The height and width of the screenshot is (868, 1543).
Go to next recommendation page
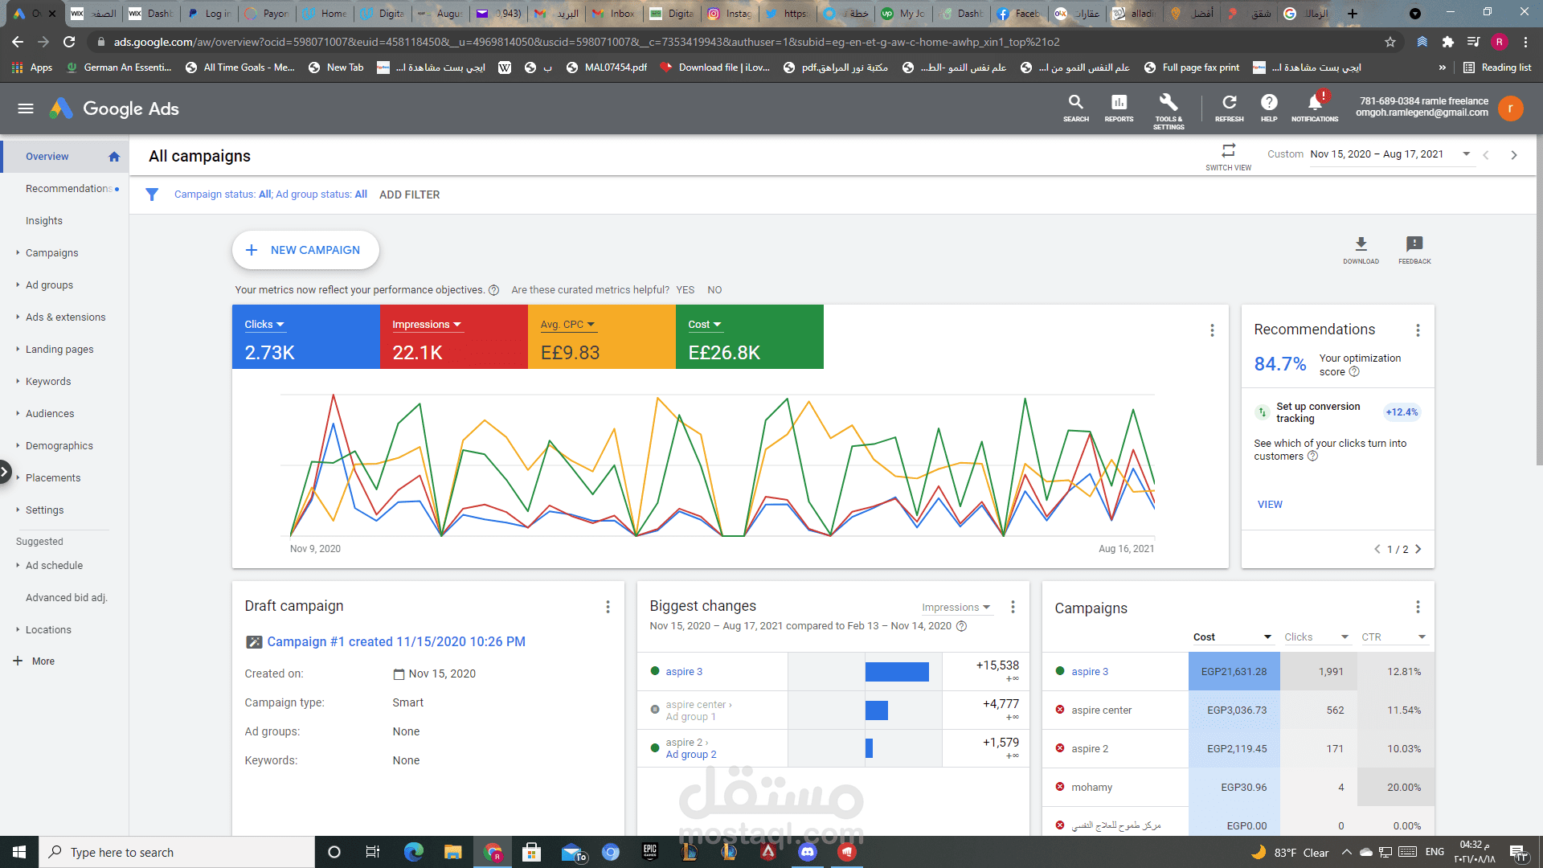1418,549
